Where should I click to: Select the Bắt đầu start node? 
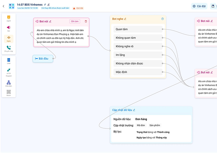click(43, 58)
